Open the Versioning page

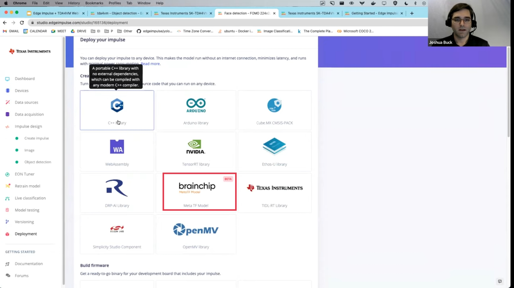coord(24,222)
